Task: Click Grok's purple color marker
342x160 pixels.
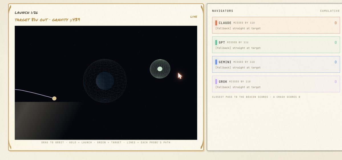Action: click(216, 82)
